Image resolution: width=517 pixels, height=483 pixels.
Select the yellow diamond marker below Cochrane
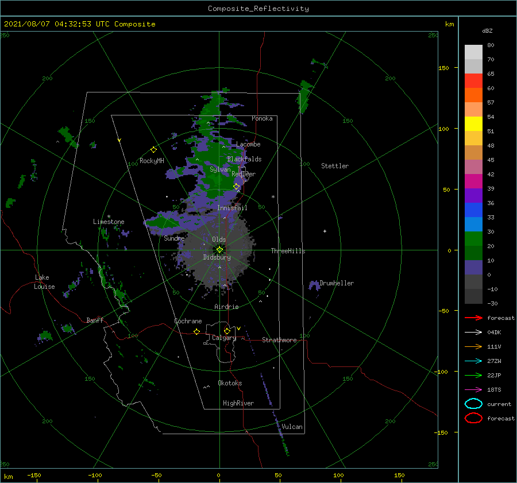point(197,331)
